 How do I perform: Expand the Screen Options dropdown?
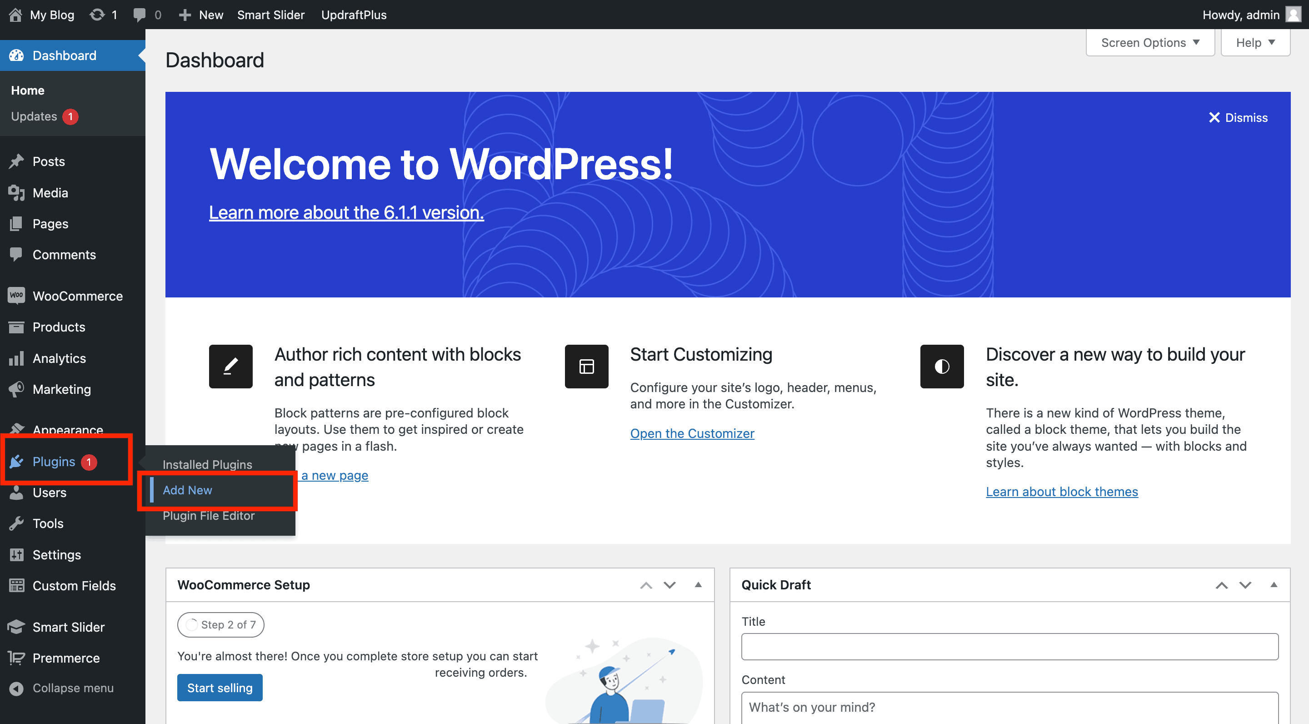click(1150, 43)
